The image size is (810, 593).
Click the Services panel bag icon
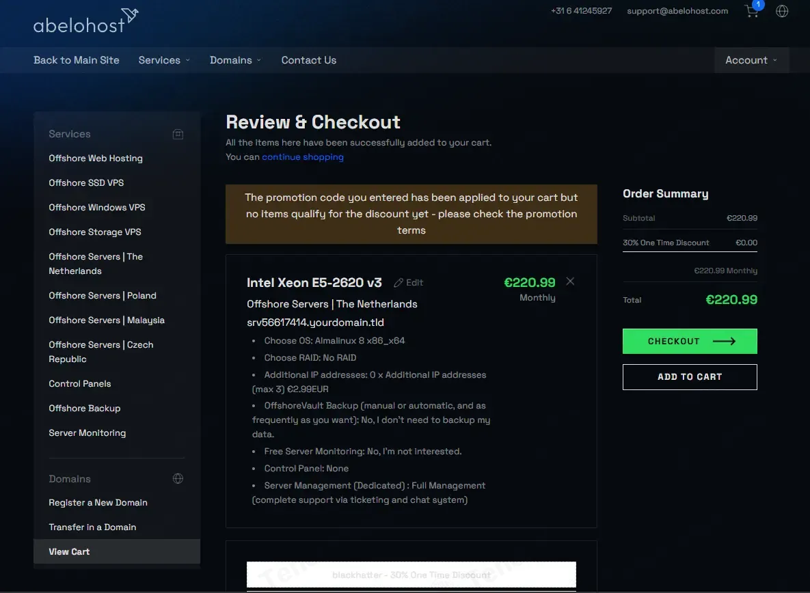(178, 134)
